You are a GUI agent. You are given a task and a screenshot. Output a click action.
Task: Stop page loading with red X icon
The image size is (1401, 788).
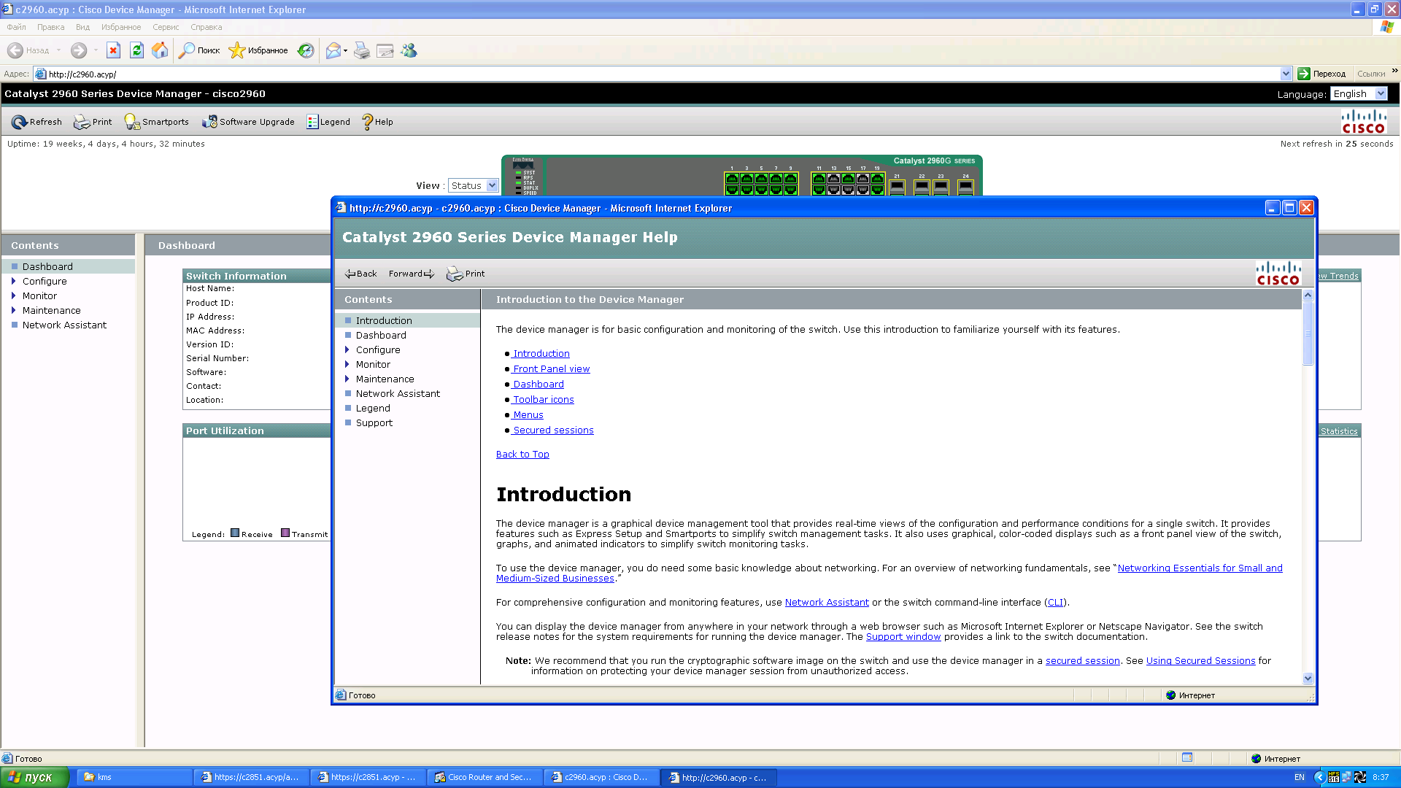[113, 50]
